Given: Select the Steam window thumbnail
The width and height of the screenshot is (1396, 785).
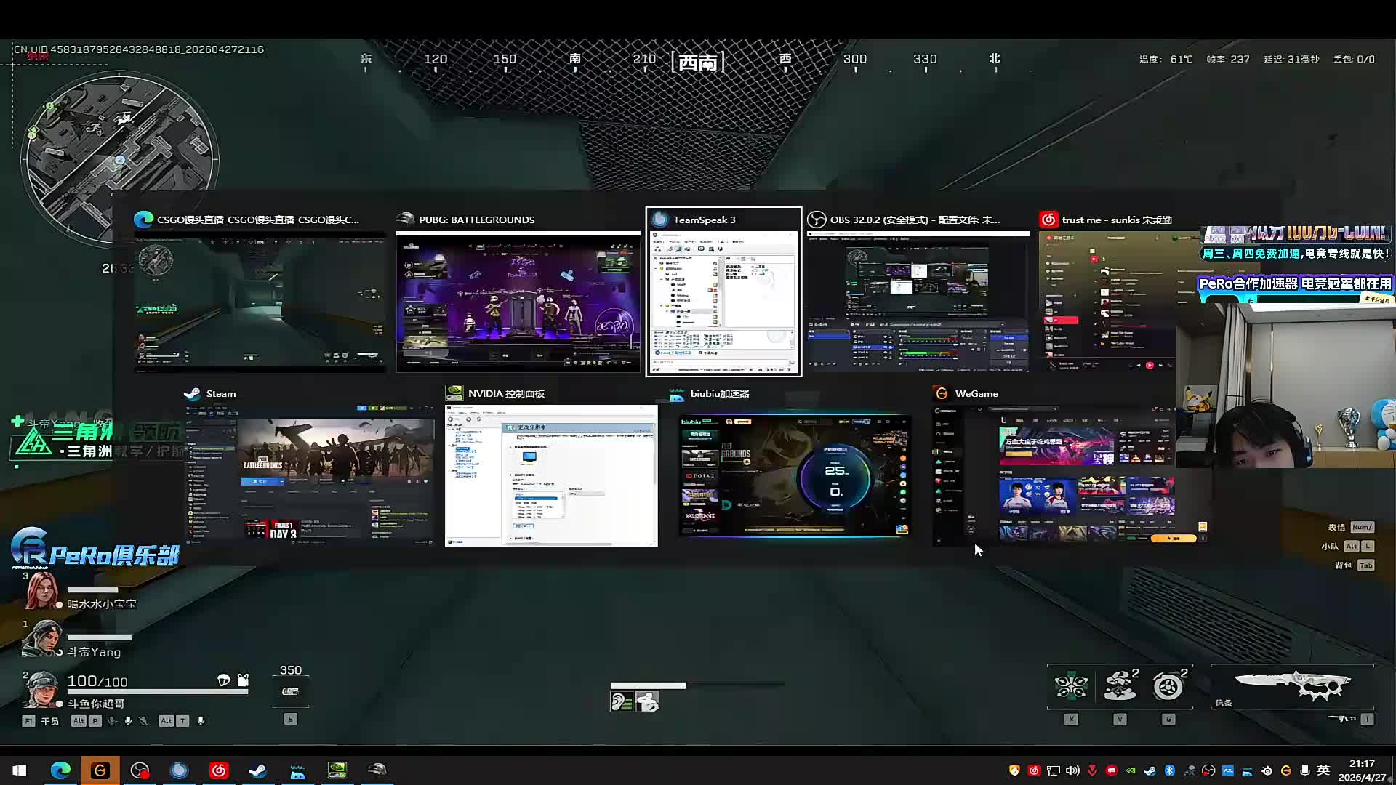Looking at the screenshot, I should tap(310, 474).
